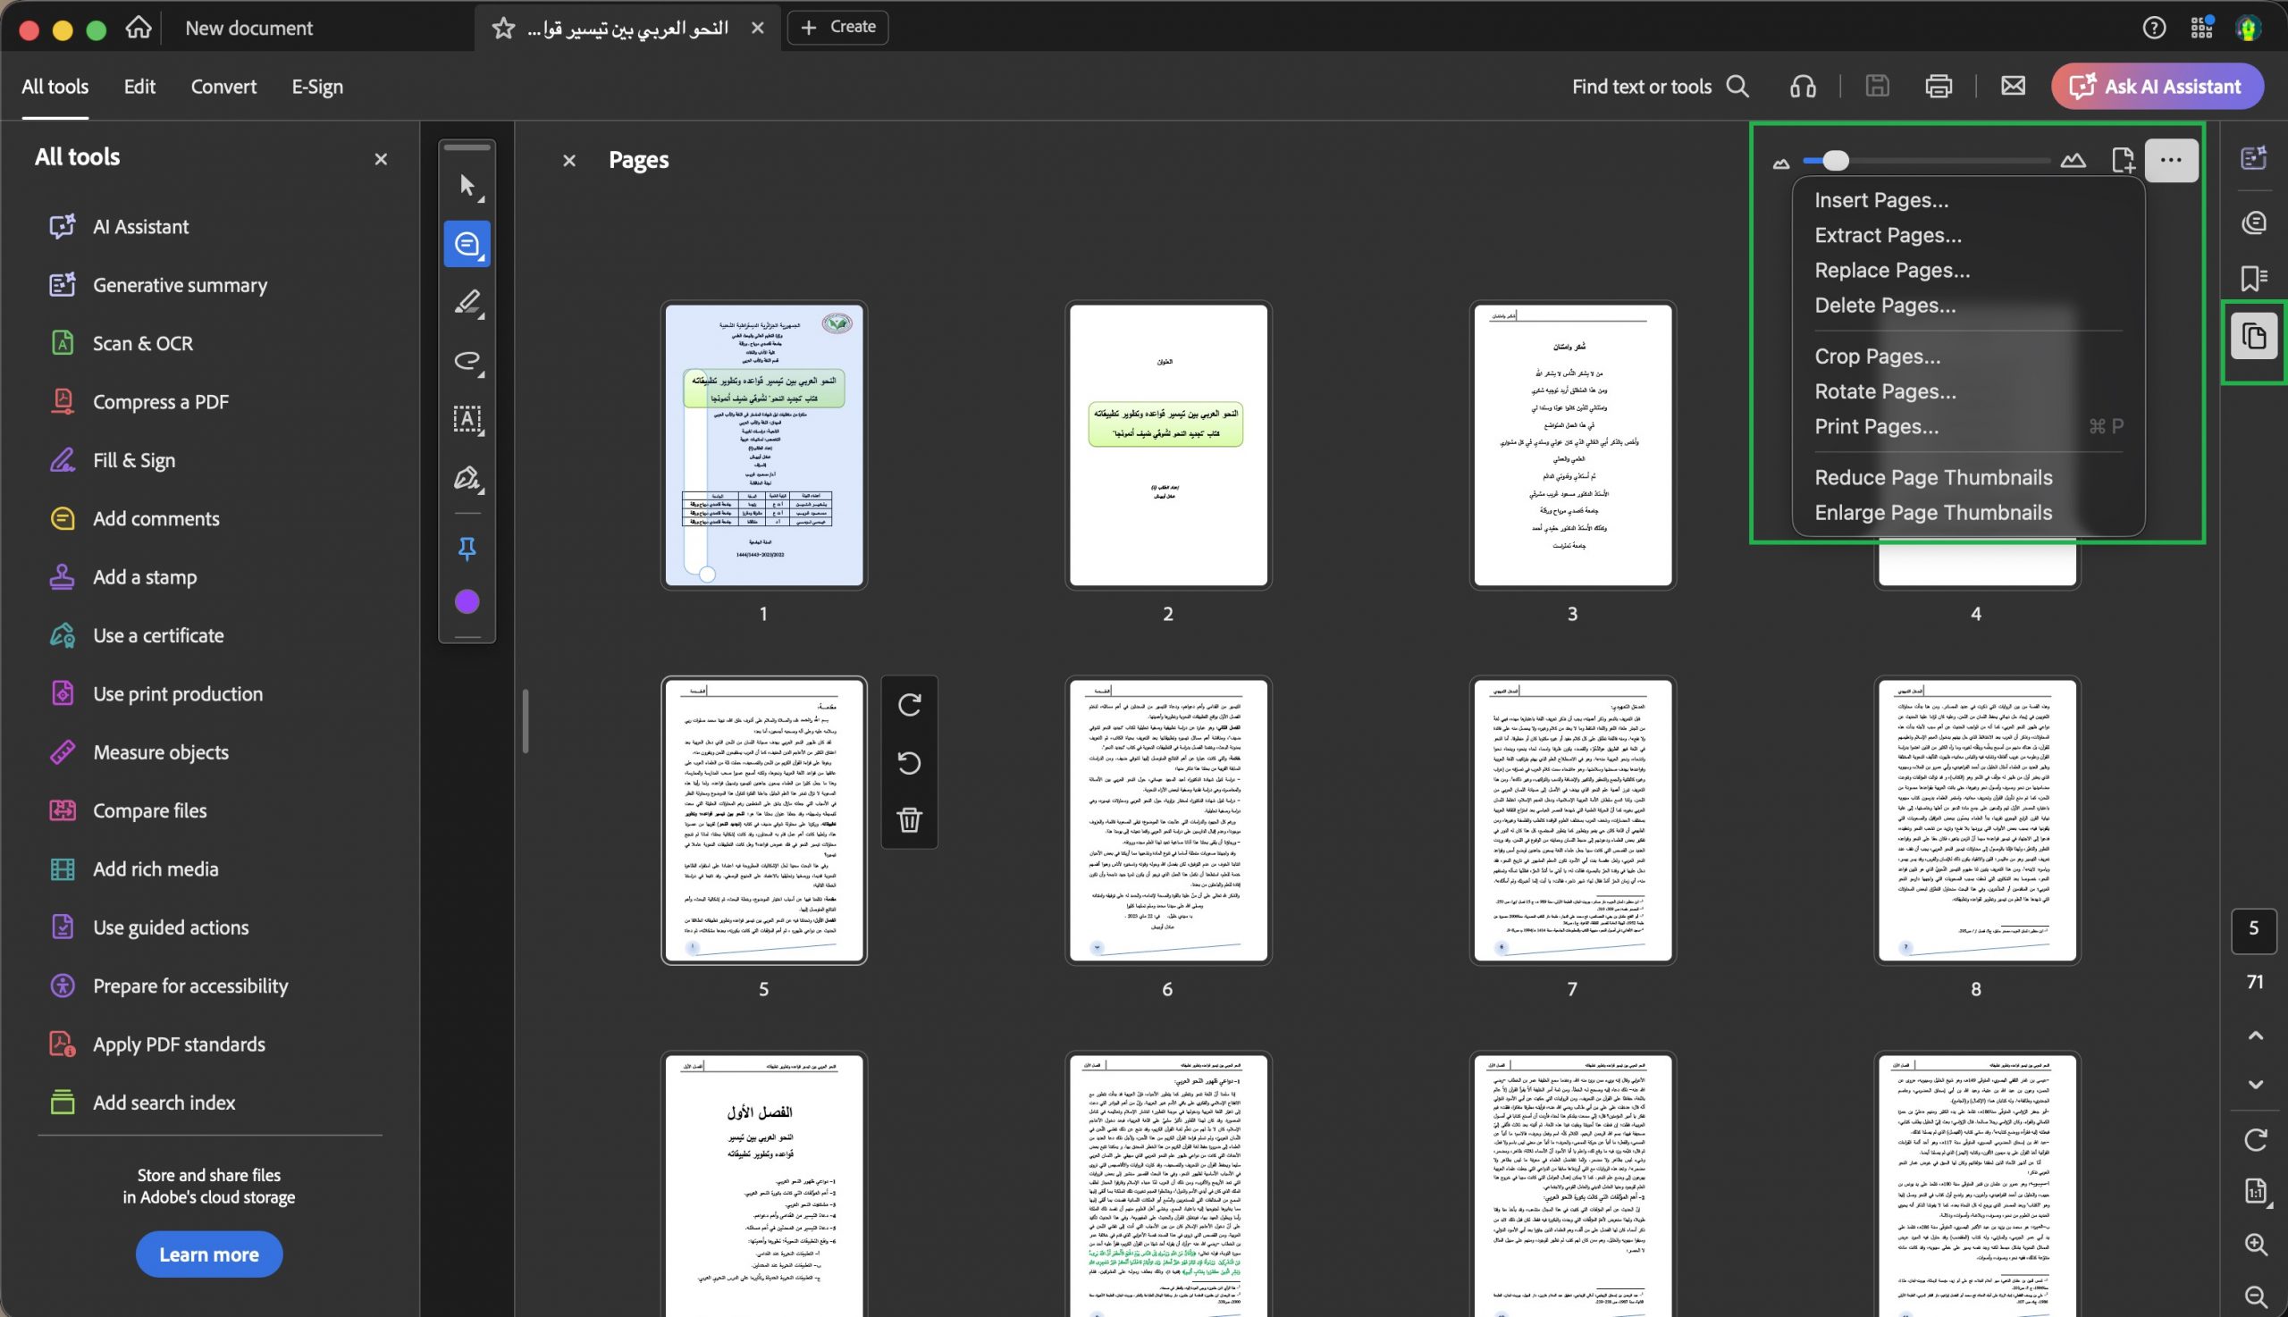2288x1317 pixels.
Task: Open the help question mark icon
Action: [2154, 27]
